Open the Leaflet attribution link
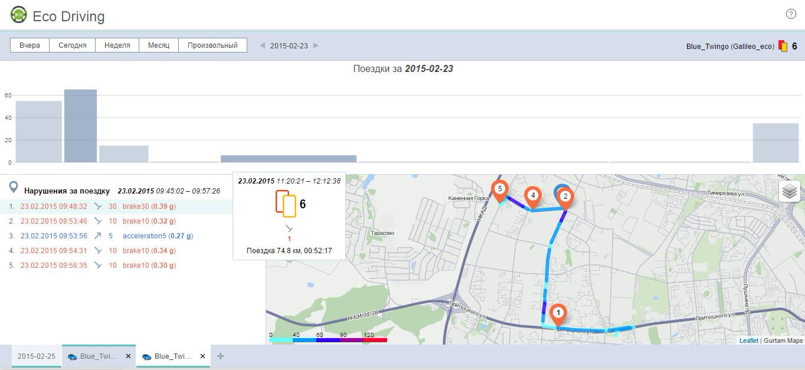This screenshot has height=370, width=805. [x=748, y=340]
